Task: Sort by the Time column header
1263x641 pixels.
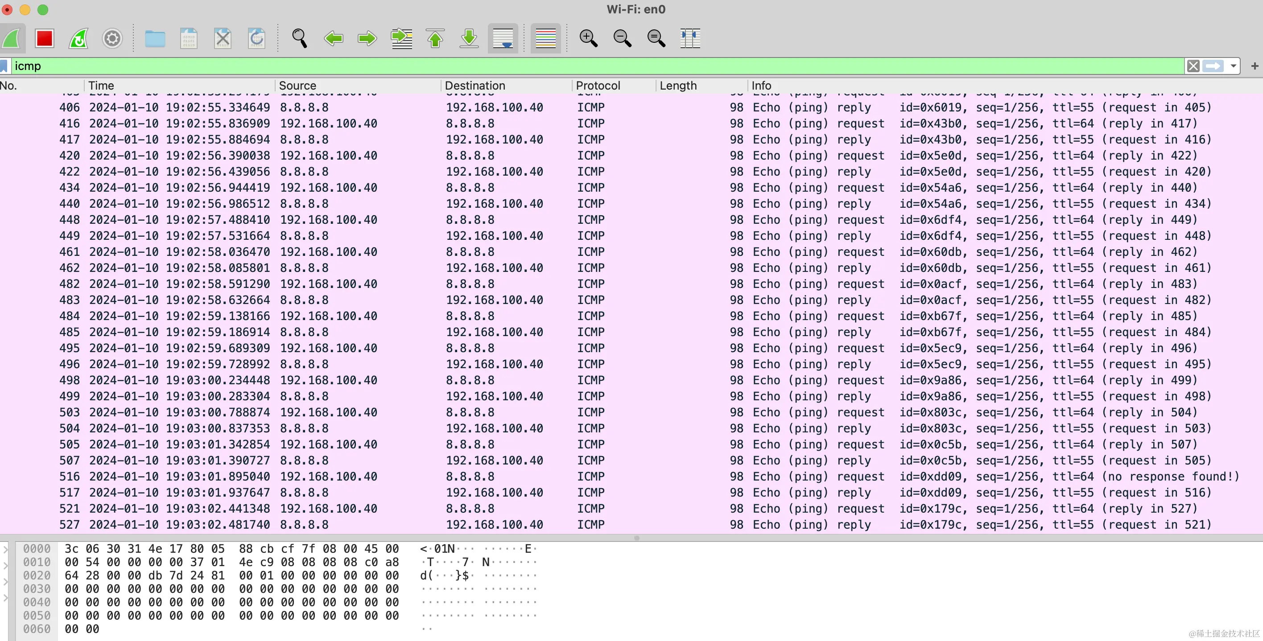Action: (101, 86)
